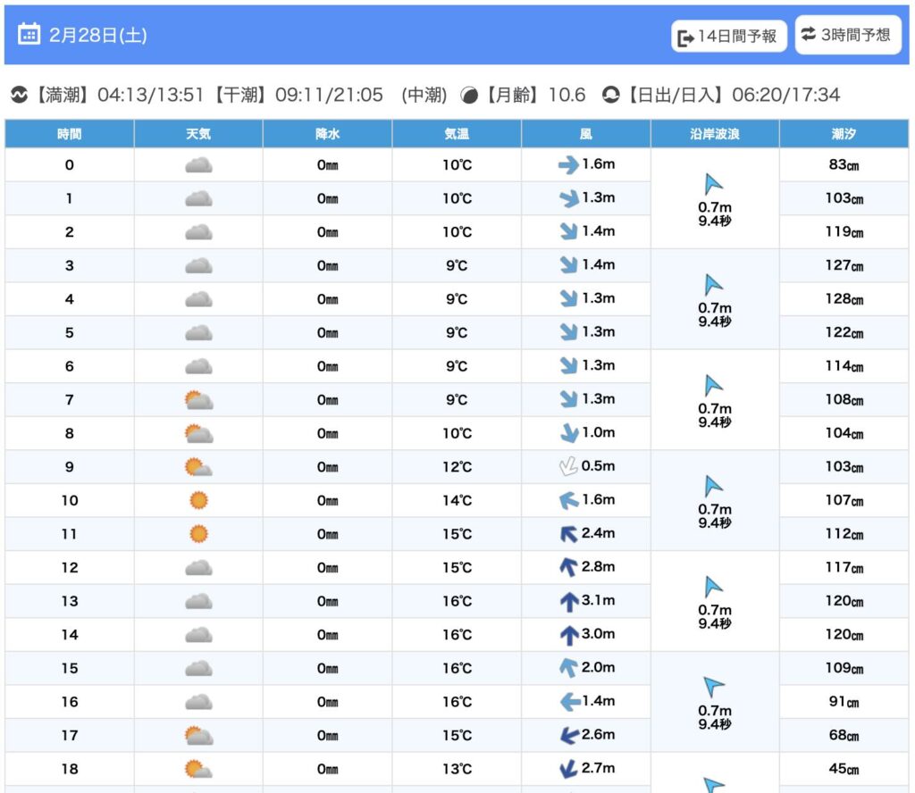The image size is (915, 793).
Task: Click the sunny weather icon at hour 10
Action: 198,500
